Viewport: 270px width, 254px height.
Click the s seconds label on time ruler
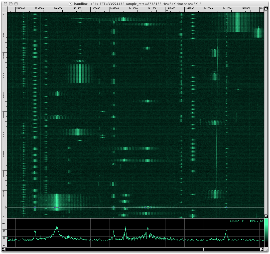(x=3, y=217)
